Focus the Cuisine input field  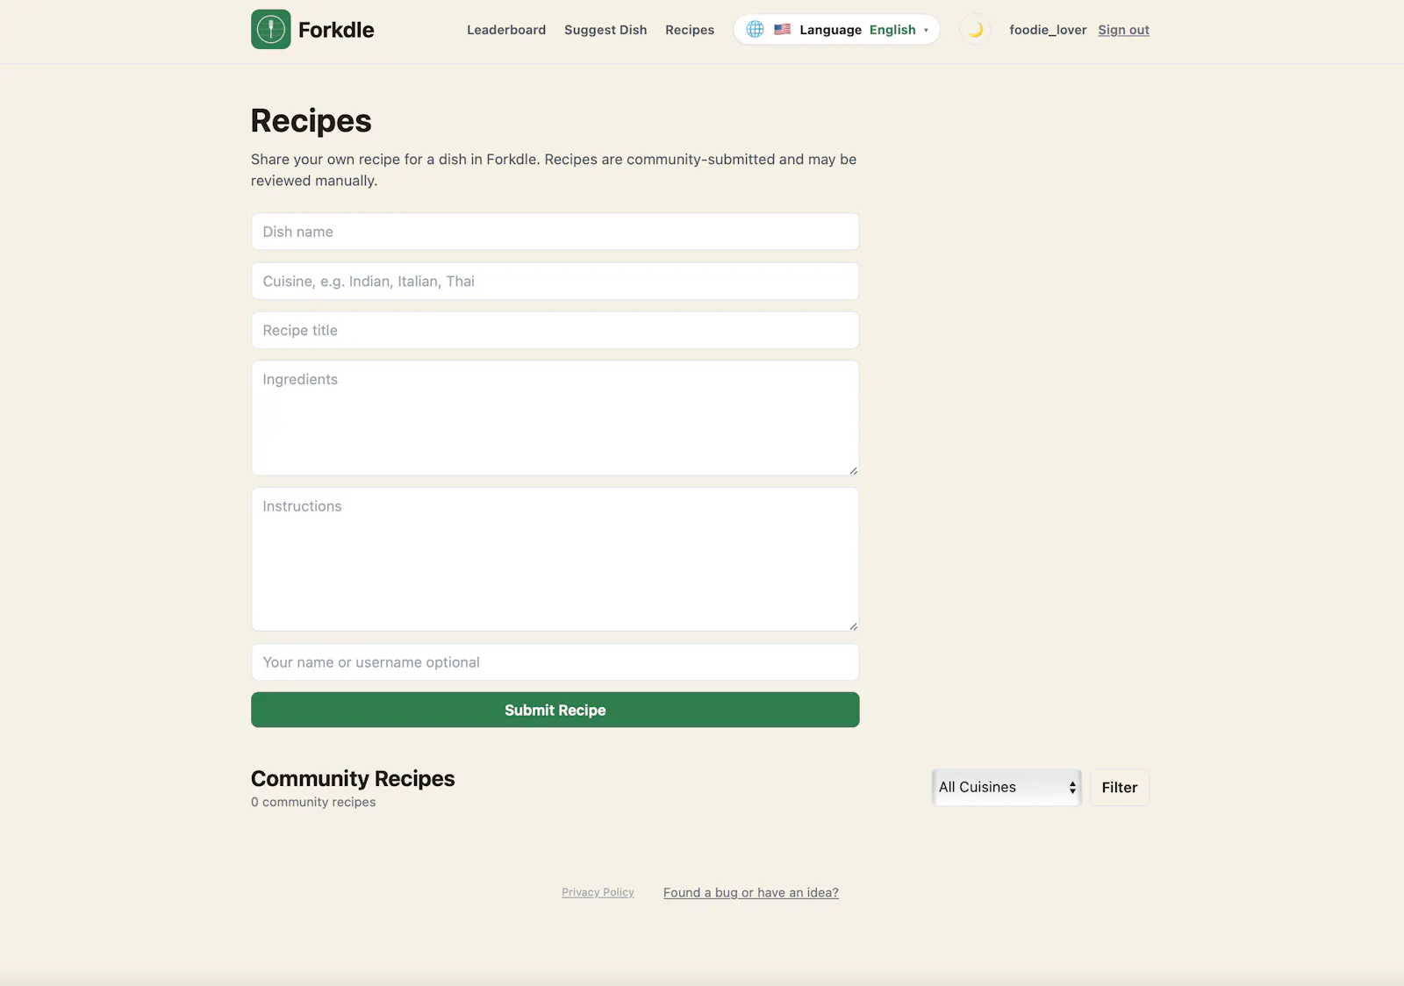point(555,281)
